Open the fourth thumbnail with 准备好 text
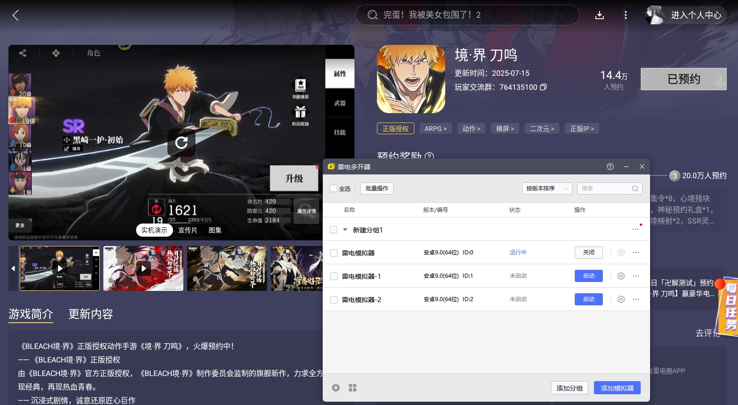 [x=297, y=268]
